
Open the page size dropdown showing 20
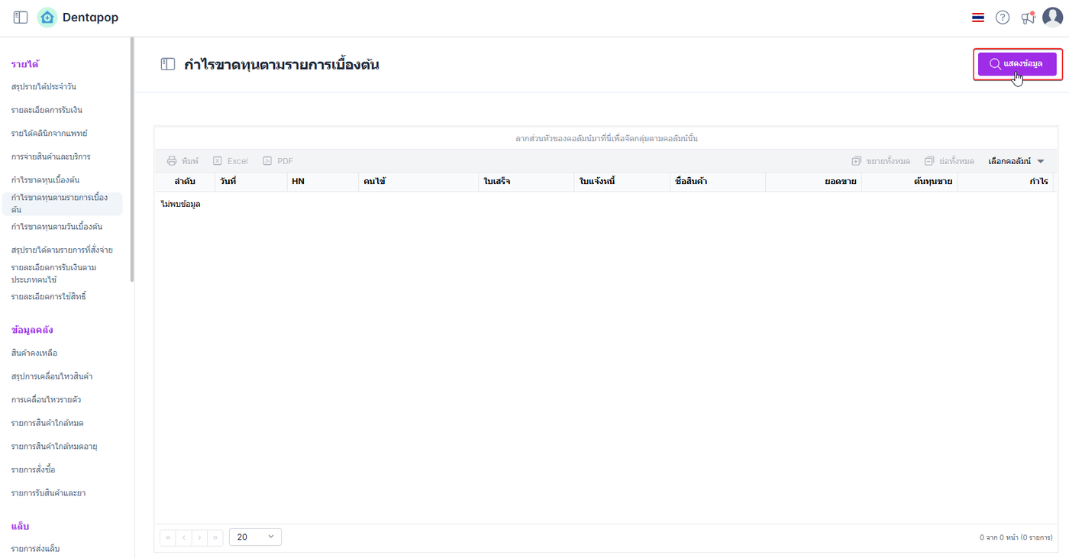[255, 537]
